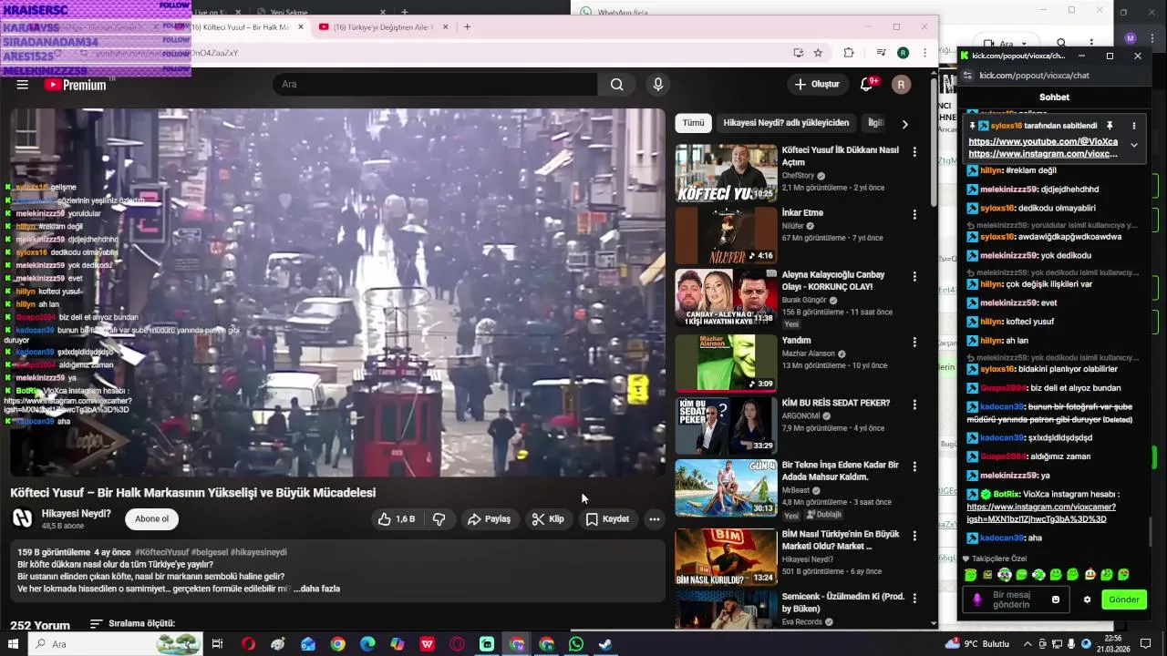Image resolution: width=1167 pixels, height=656 pixels.
Task: Collapse the pinned message chevron
Action: 1134,145
